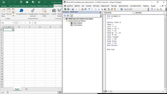This screenshot has width=167, height=94.
Task: Toggle Folders in the Project panel
Action: click(x=71, y=16)
